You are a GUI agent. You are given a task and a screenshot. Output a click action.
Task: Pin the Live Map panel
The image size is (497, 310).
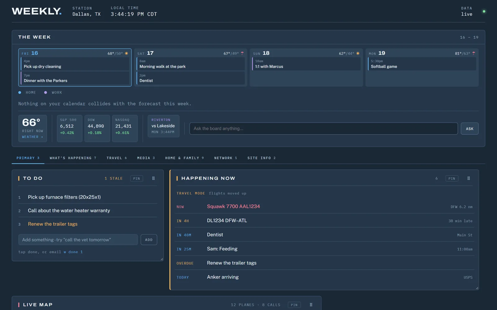(294, 305)
